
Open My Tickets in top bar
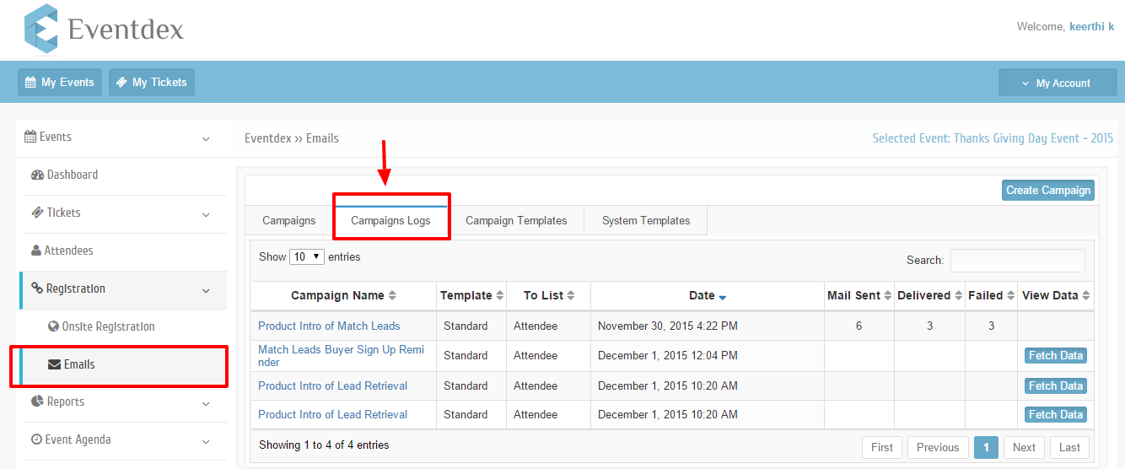point(152,83)
